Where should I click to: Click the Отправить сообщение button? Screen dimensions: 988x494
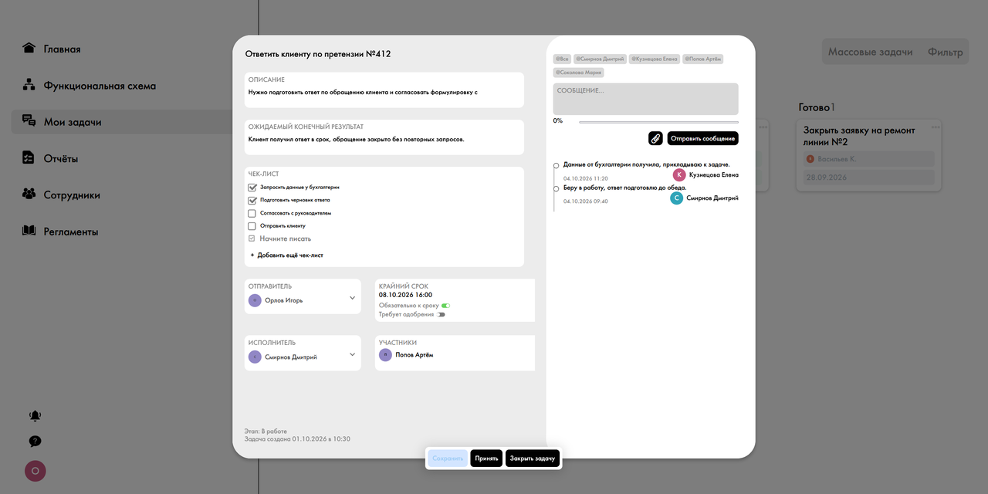tap(702, 138)
